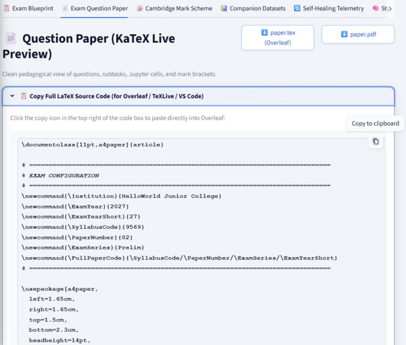
Task: Select the Exam Question Paper tab
Action: click(x=95, y=8)
